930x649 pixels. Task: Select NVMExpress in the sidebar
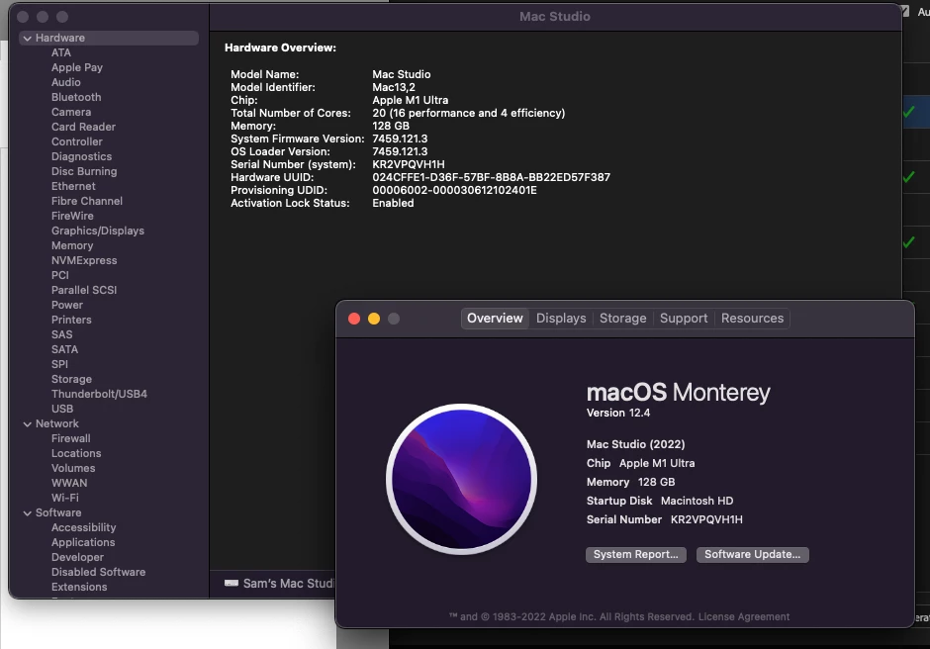(84, 260)
